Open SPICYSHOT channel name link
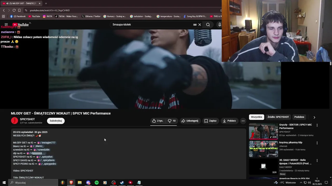 coord(27,119)
